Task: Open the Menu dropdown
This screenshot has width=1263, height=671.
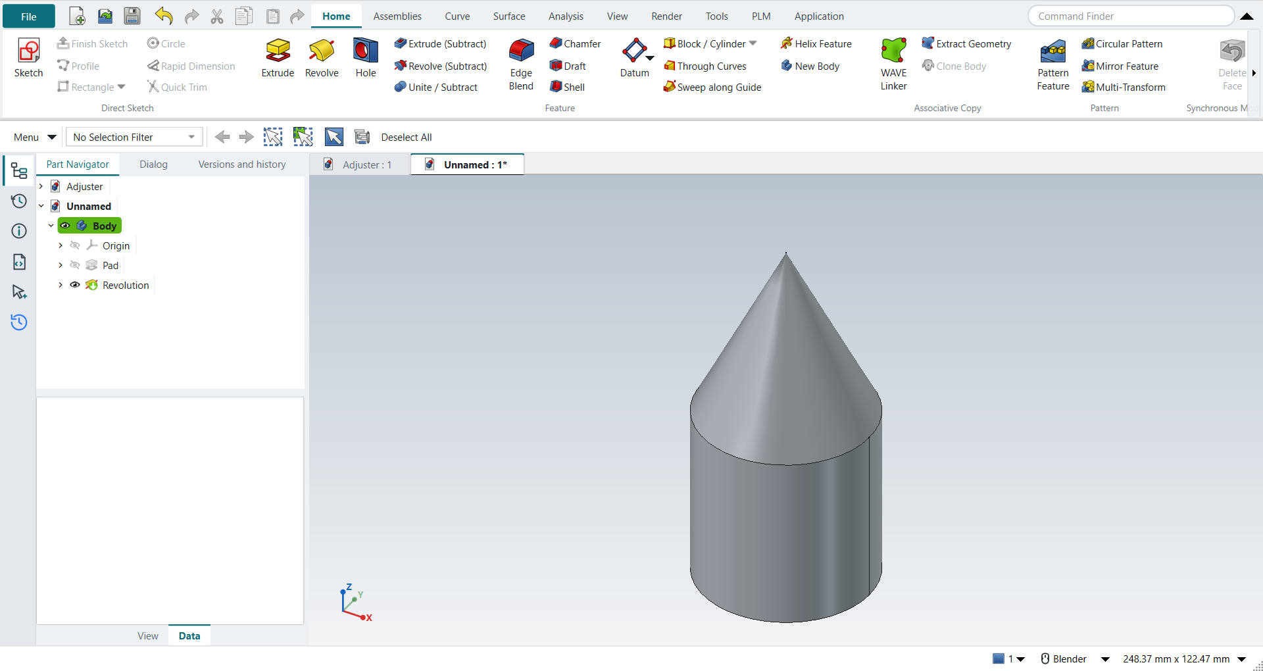Action: coord(34,137)
